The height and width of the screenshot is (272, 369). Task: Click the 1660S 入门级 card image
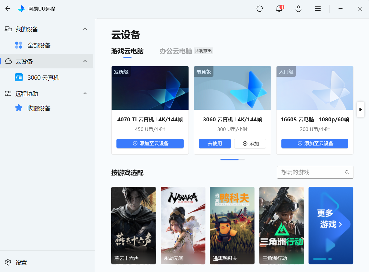(x=315, y=88)
